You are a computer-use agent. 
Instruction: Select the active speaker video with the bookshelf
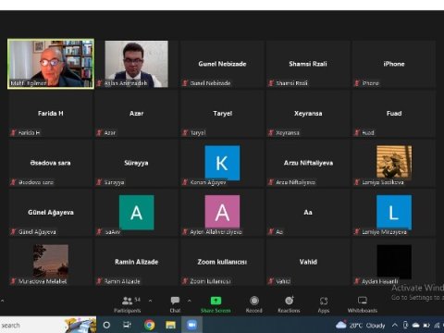51,64
